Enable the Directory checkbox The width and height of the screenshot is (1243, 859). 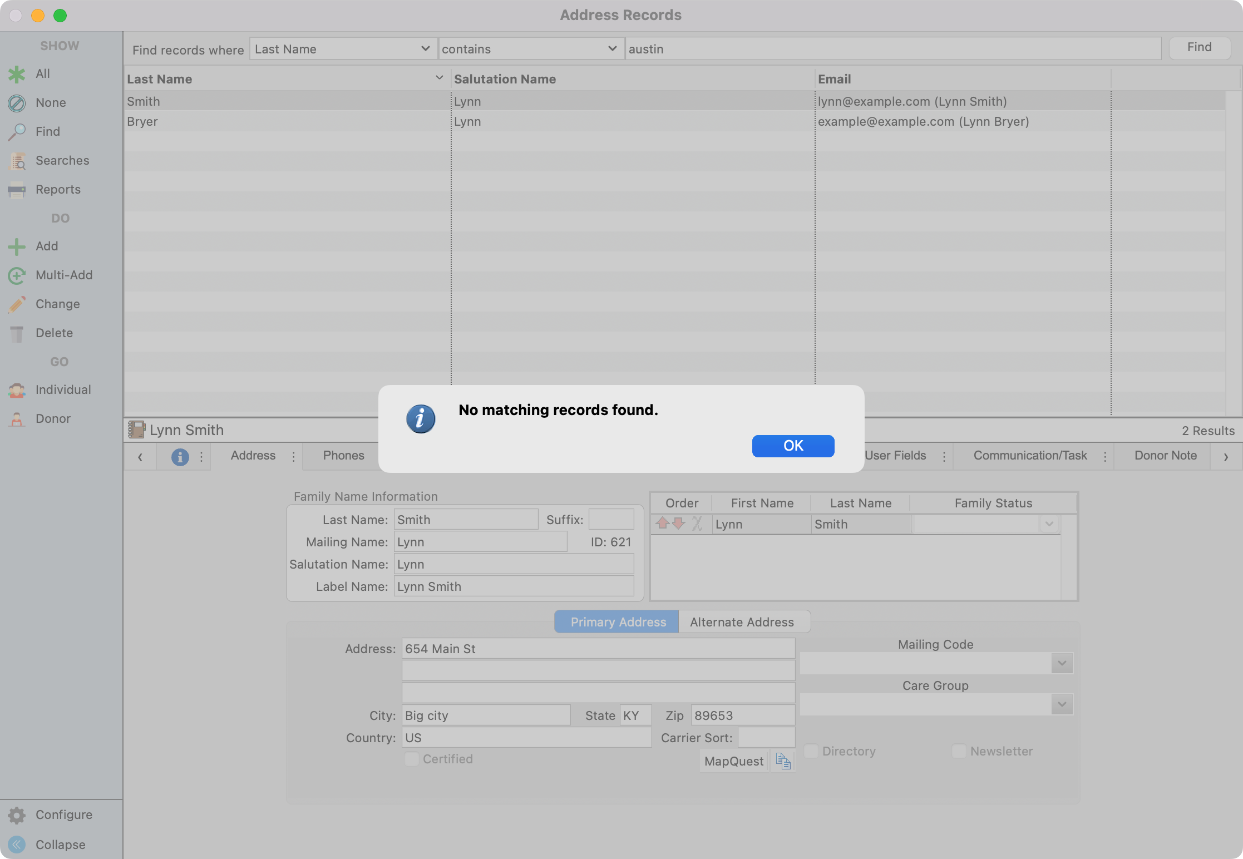811,751
